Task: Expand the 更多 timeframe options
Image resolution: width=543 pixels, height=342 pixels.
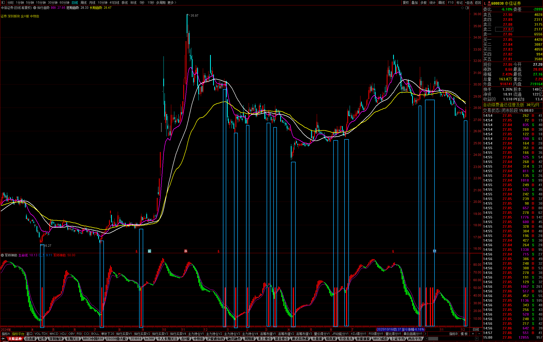Action: 171,3
